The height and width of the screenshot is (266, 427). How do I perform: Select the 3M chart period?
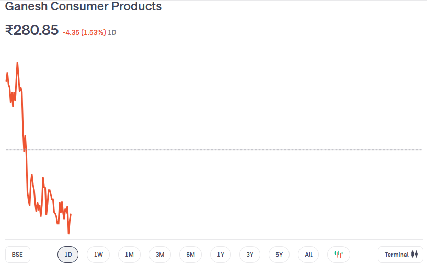[x=160, y=255]
